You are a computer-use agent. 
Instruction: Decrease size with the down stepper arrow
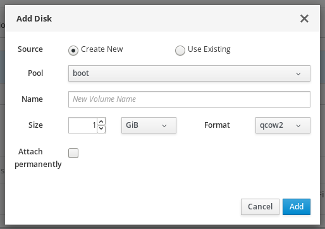(101, 128)
